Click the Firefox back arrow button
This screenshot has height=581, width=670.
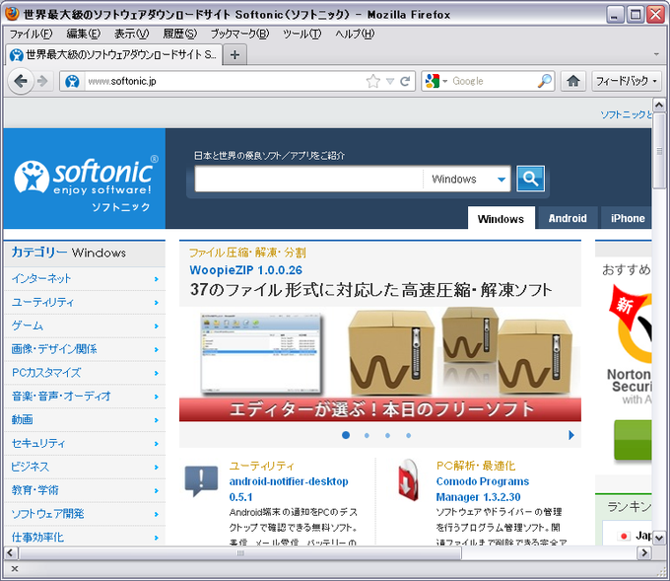pyautogui.click(x=21, y=81)
